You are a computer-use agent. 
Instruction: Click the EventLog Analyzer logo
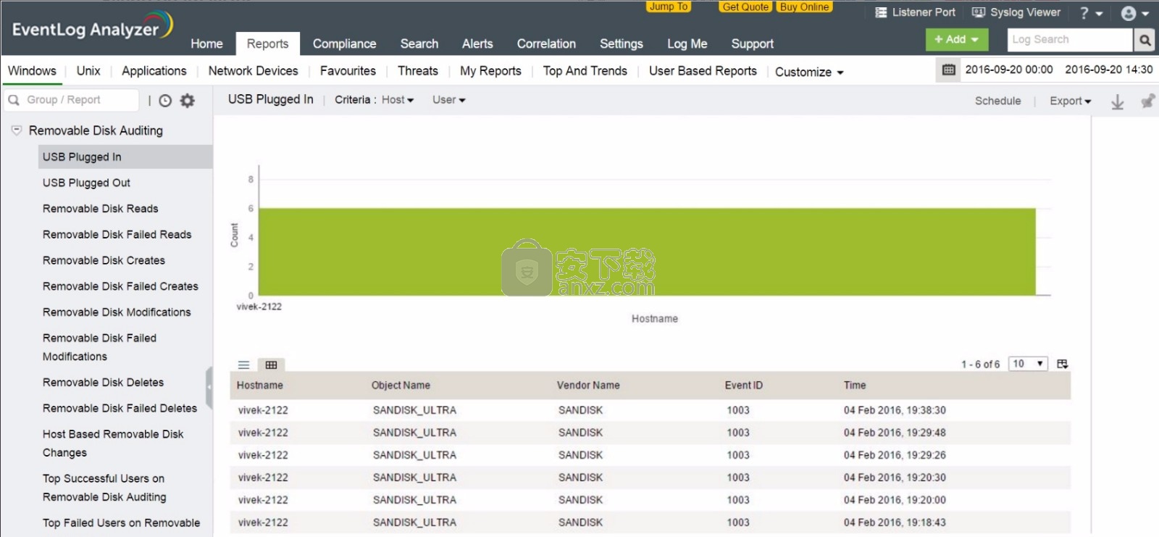click(92, 26)
